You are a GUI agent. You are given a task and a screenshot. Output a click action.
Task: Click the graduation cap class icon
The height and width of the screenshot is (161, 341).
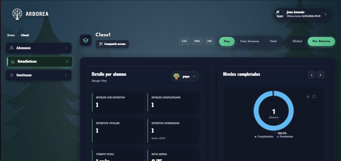[x=86, y=40]
